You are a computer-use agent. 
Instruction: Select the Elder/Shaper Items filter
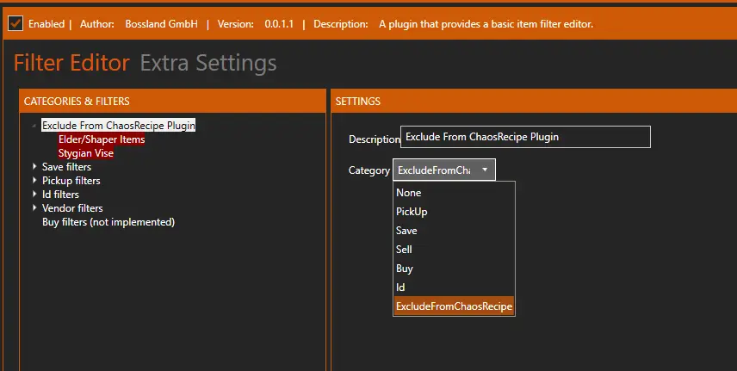coord(102,139)
